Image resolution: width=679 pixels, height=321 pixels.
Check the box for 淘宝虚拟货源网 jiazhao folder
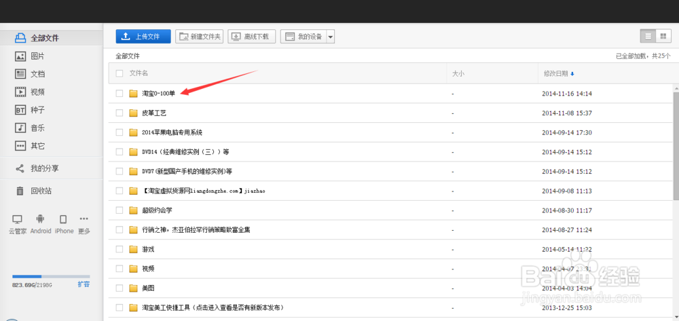pos(120,191)
